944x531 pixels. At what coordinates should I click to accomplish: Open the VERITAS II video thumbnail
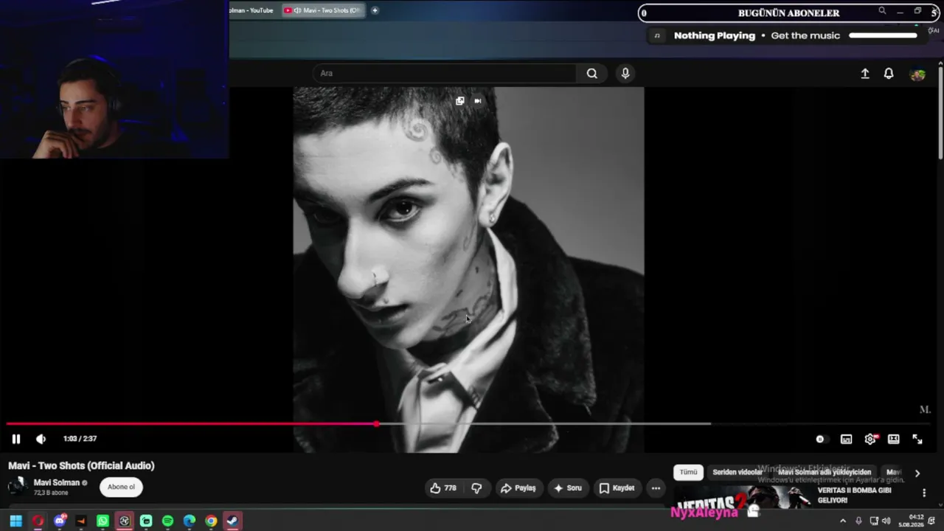pos(742,498)
